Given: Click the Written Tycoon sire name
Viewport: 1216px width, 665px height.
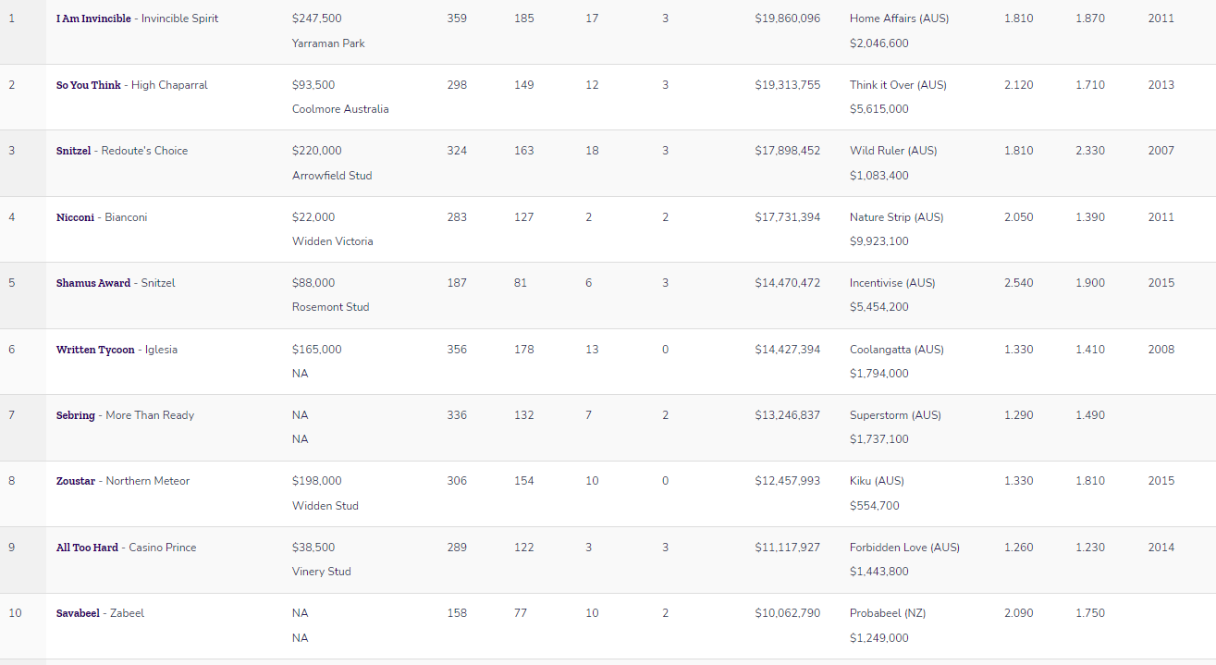Looking at the screenshot, I should [95, 350].
